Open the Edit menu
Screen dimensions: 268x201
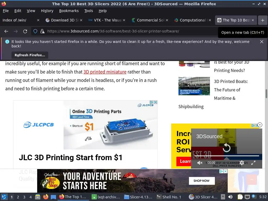pyautogui.click(x=18, y=11)
